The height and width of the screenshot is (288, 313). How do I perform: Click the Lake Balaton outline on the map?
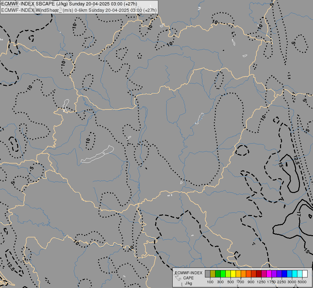(x=97, y=155)
